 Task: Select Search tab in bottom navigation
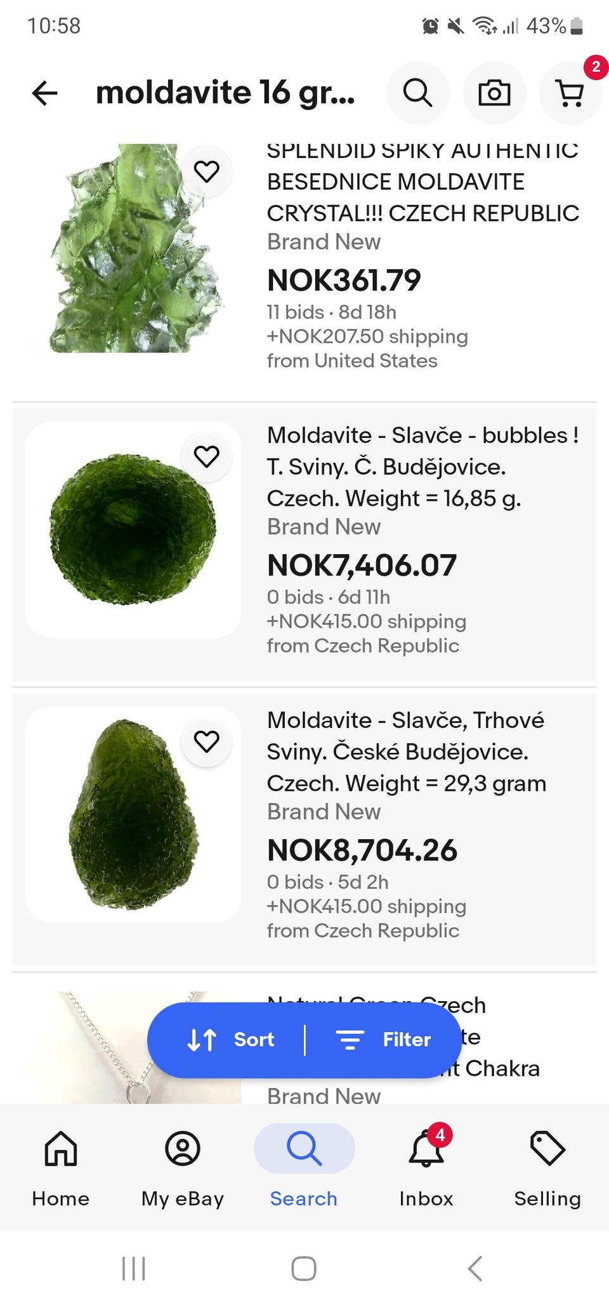(x=304, y=1167)
